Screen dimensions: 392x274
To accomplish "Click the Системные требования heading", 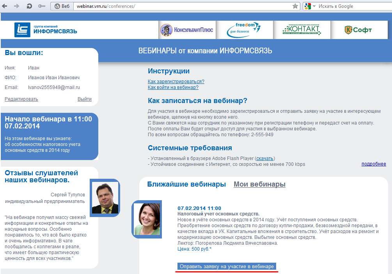I will (x=190, y=148).
